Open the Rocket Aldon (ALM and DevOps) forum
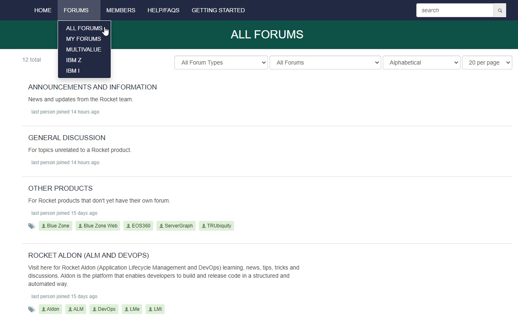 (x=89, y=255)
